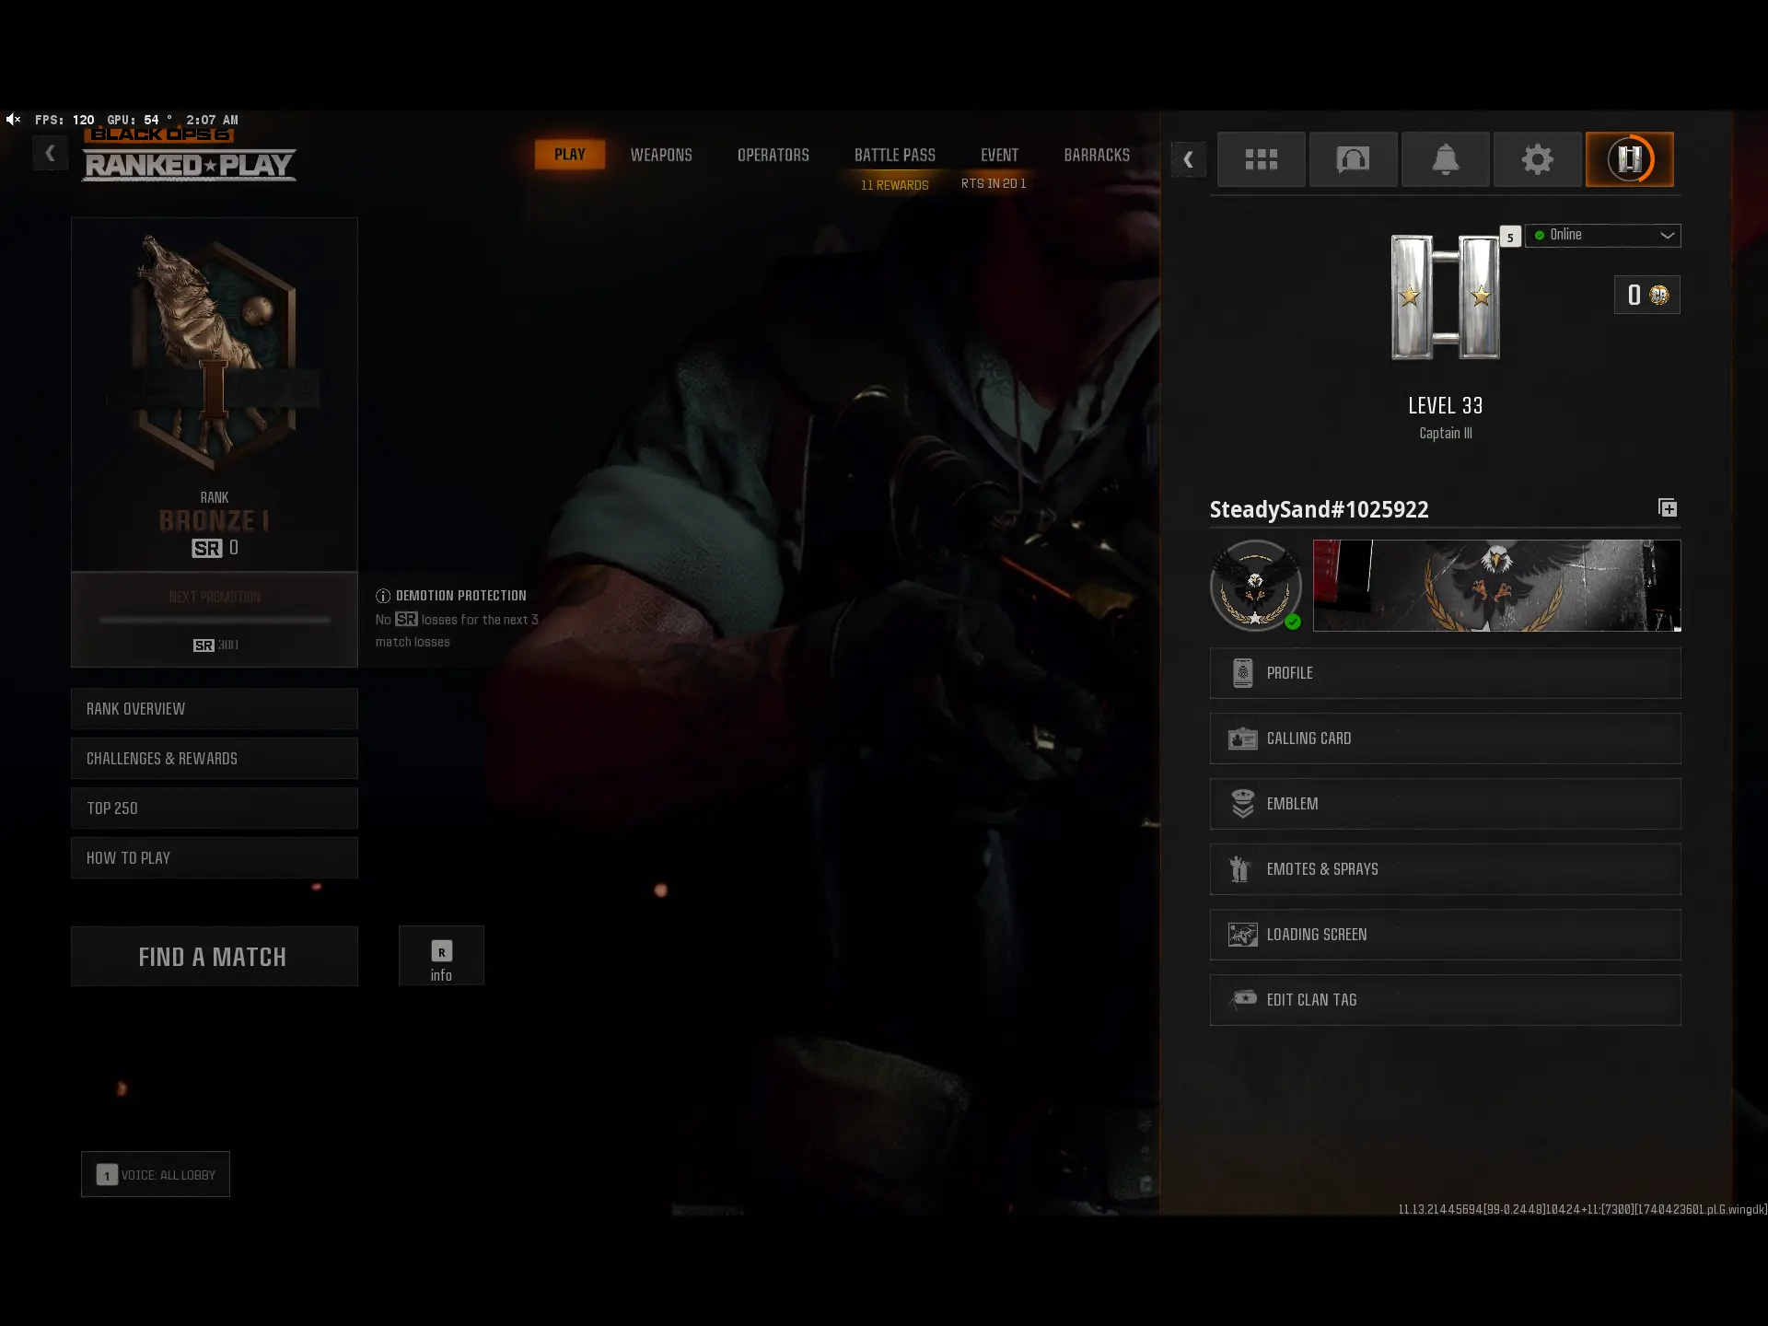The width and height of the screenshot is (1768, 1326).
Task: Click copy player ID icon
Action: (1667, 508)
